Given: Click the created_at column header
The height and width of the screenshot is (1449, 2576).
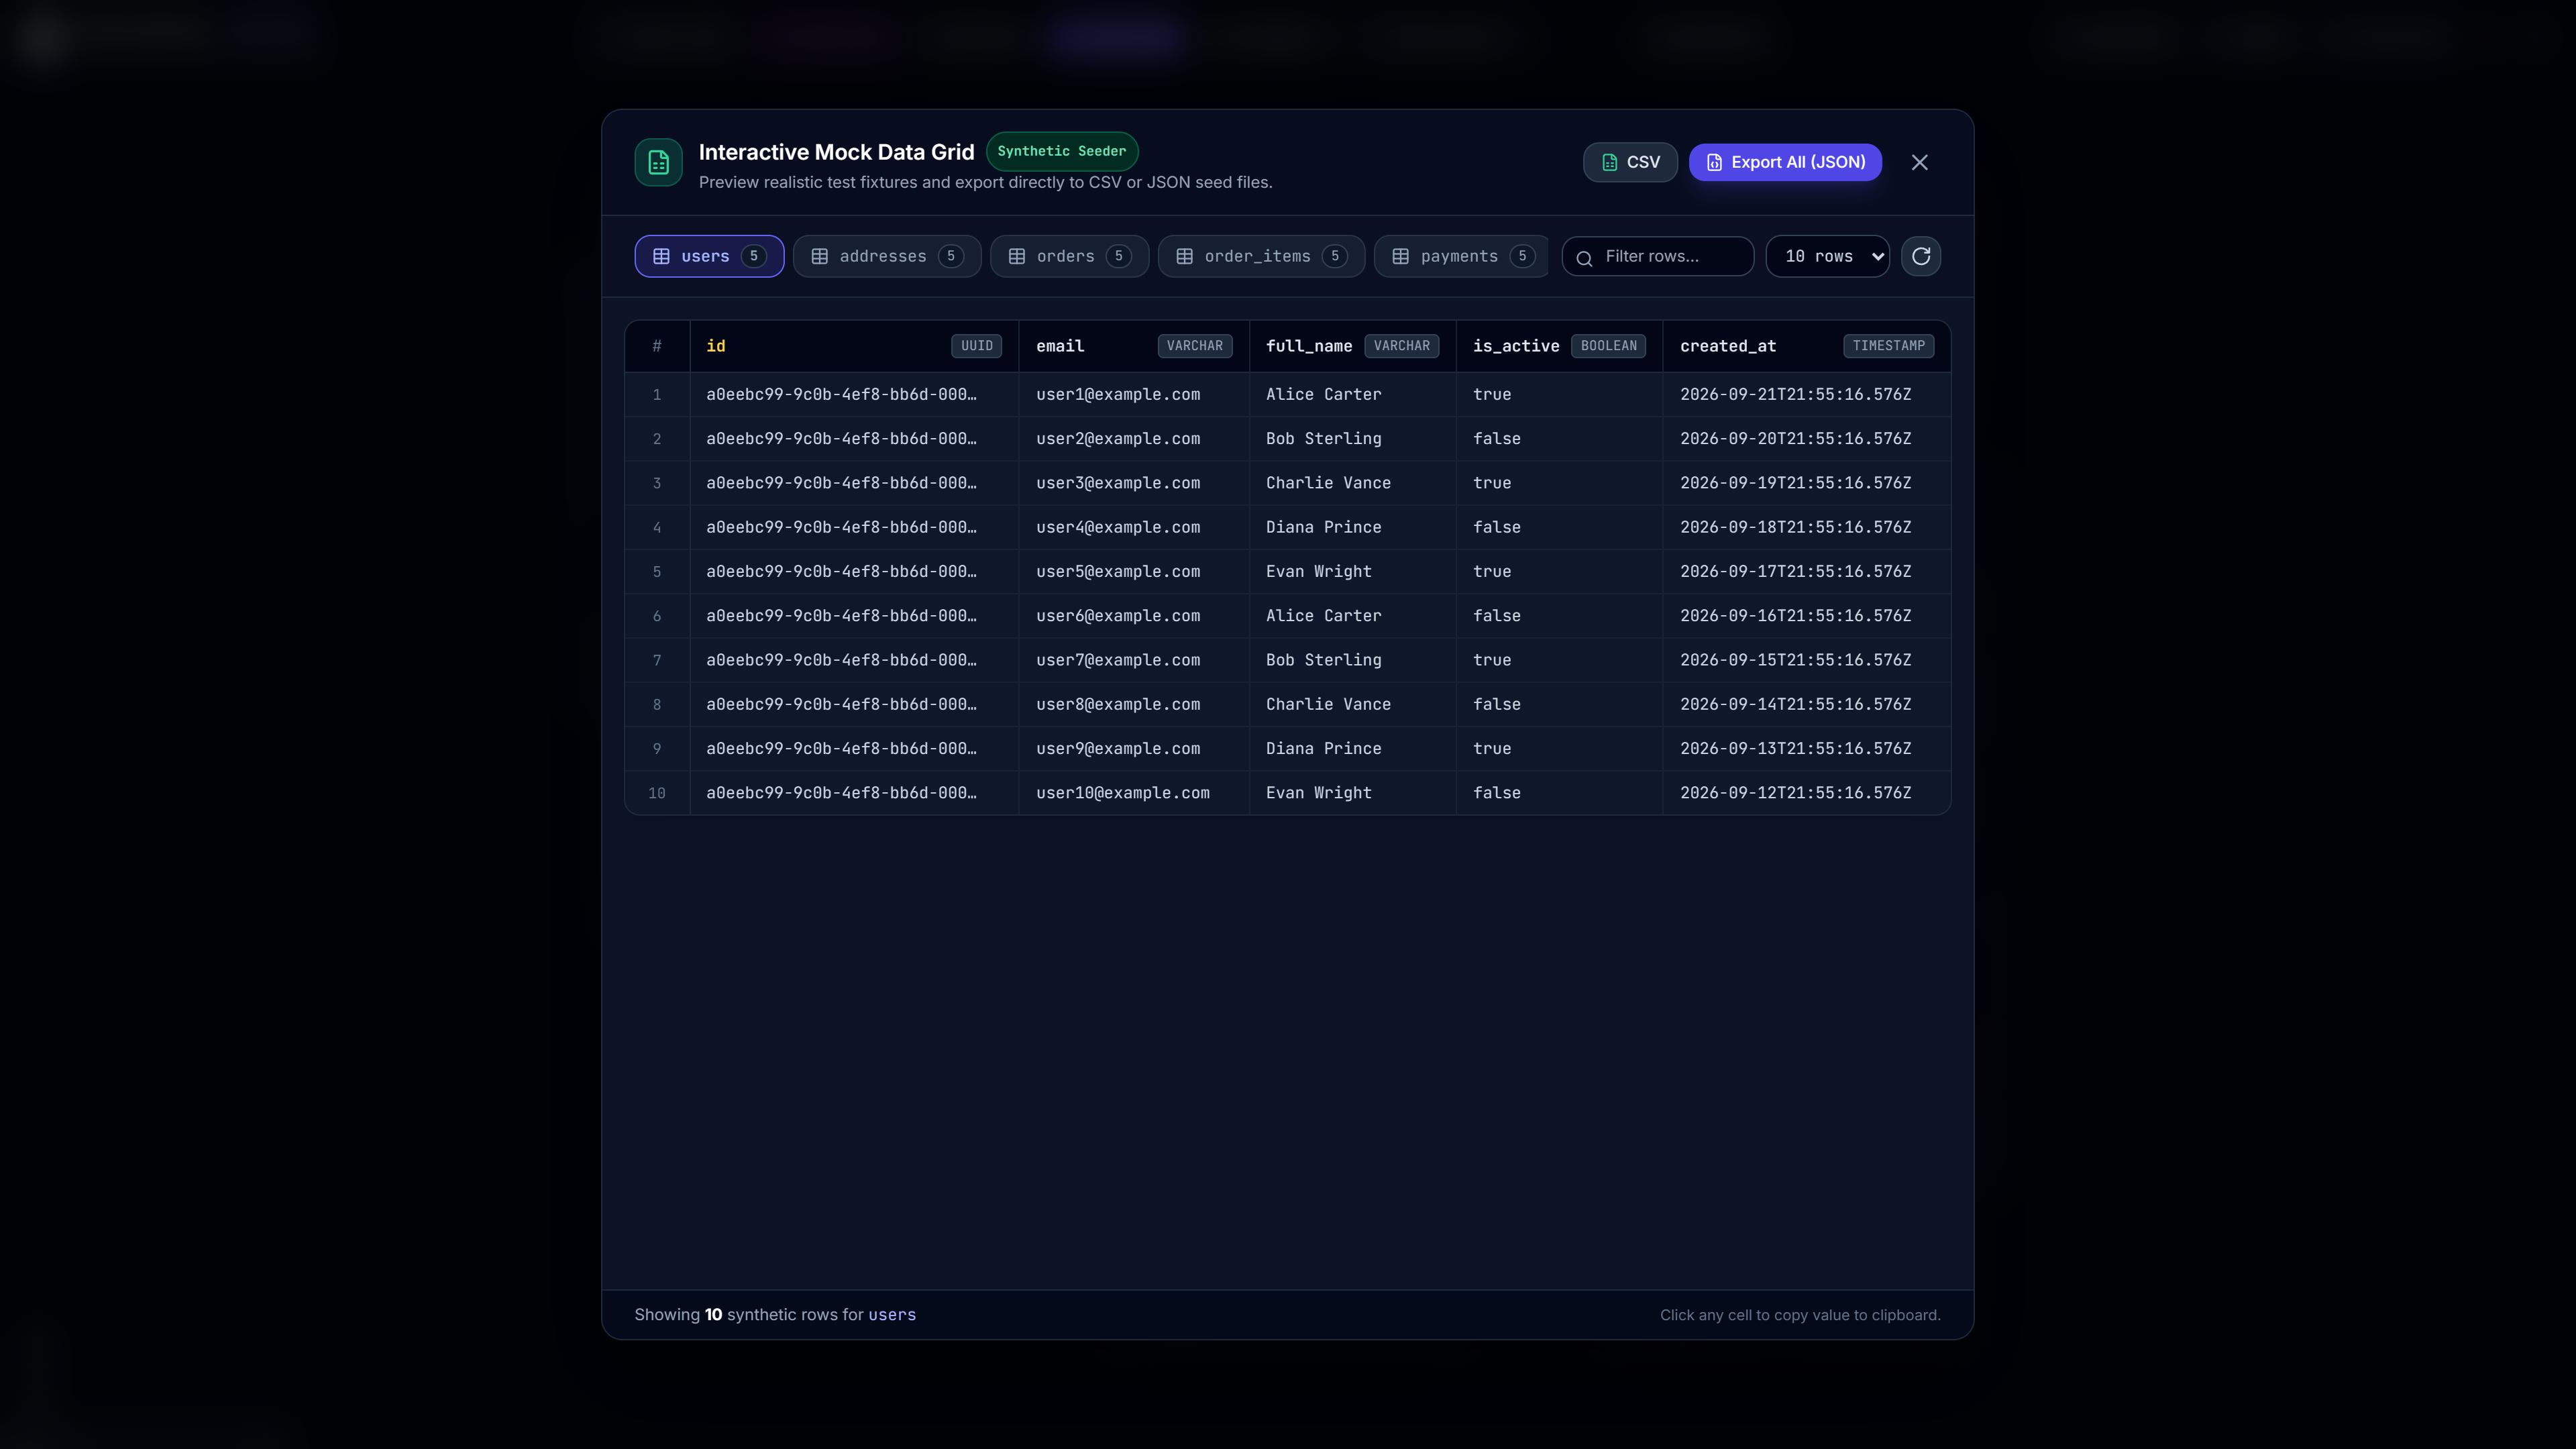Looking at the screenshot, I should 1806,346.
